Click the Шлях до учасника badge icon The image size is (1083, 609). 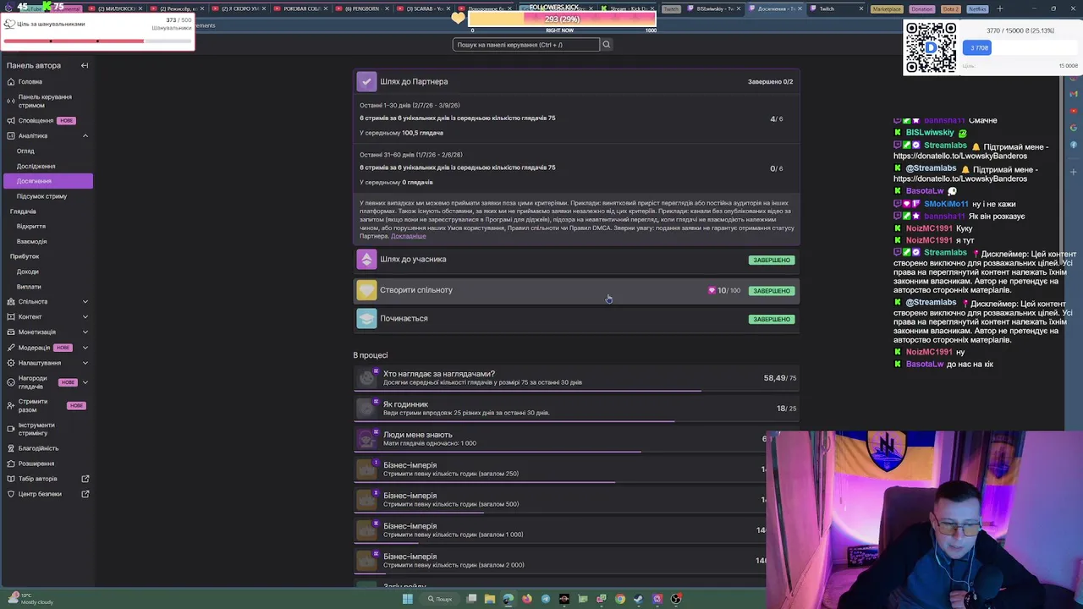(x=366, y=259)
